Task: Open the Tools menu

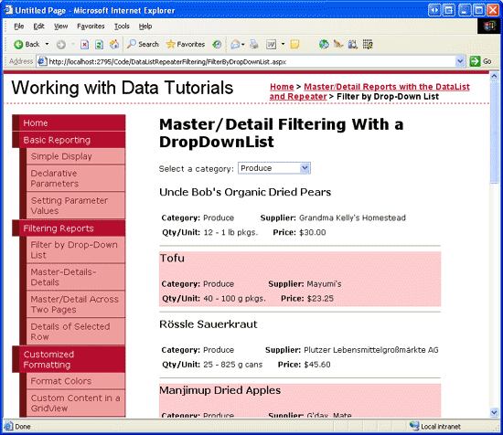Action: [122, 27]
